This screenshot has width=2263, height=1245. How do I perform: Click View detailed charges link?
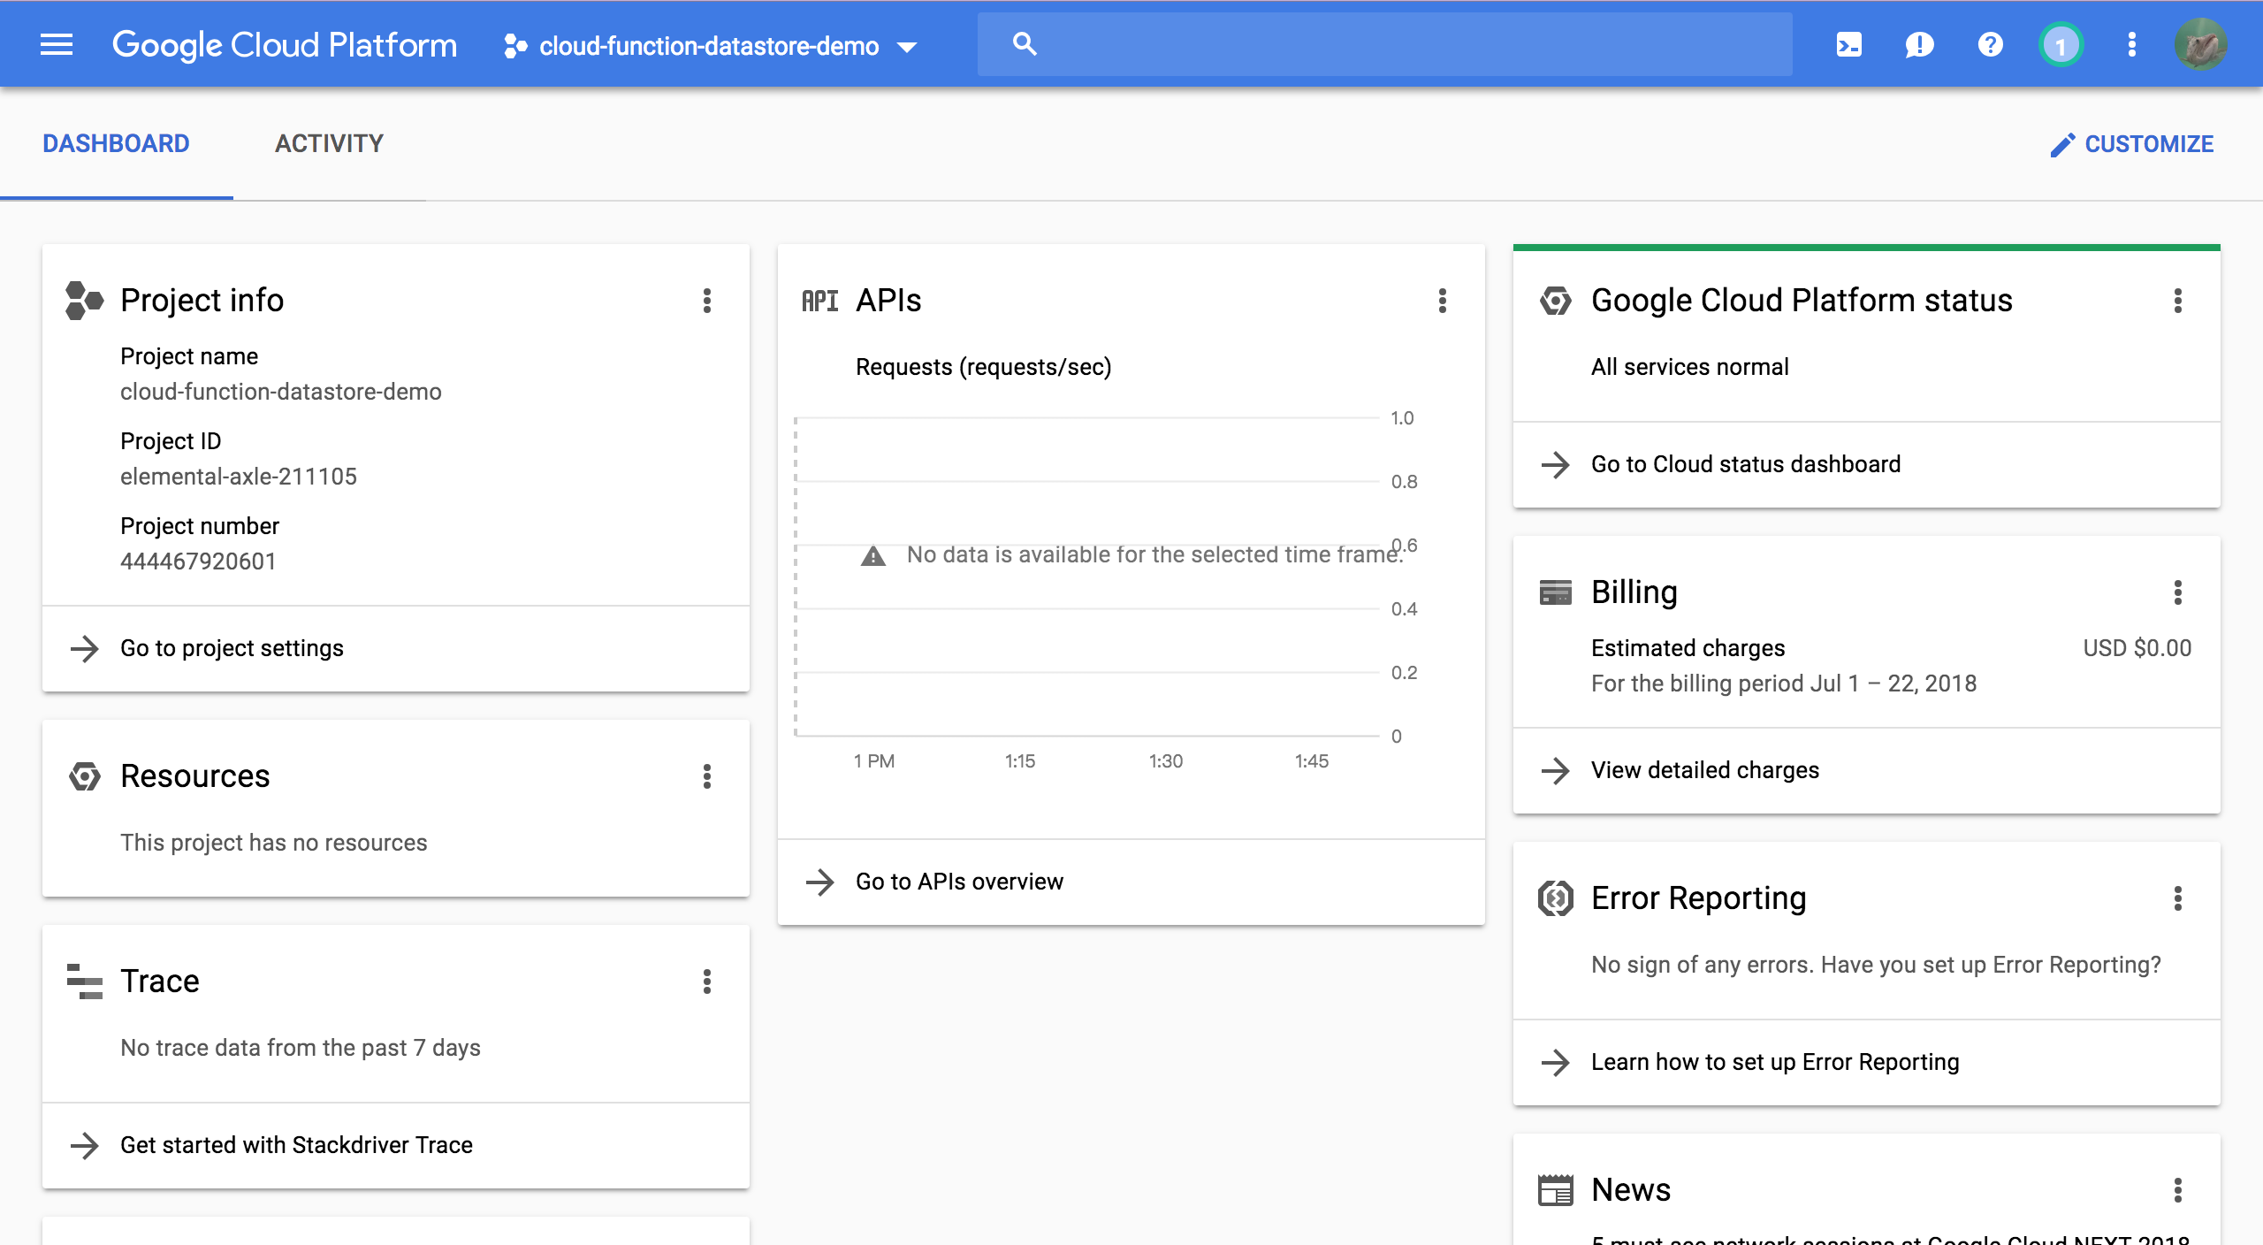1704,770
